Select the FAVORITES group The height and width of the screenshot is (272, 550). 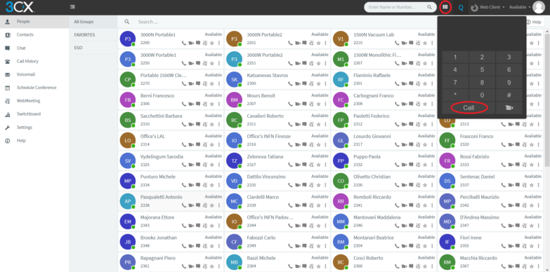click(x=84, y=35)
